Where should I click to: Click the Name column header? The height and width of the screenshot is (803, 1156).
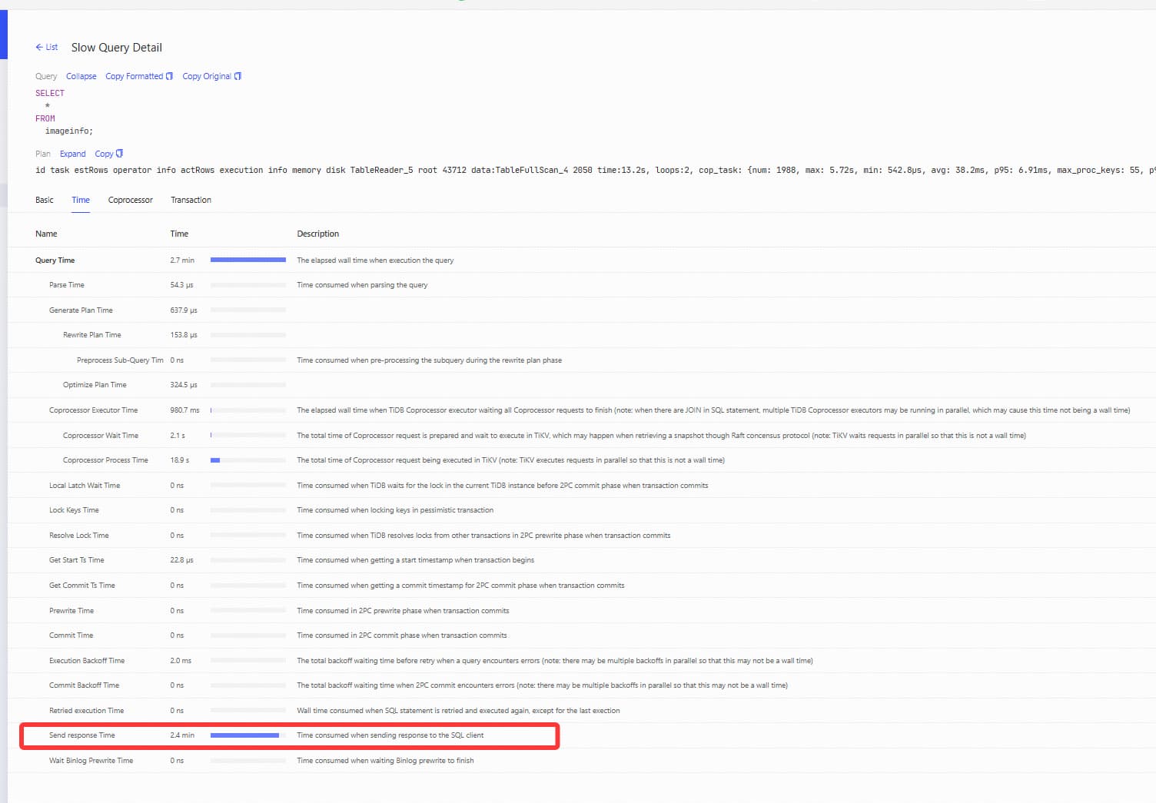(46, 234)
